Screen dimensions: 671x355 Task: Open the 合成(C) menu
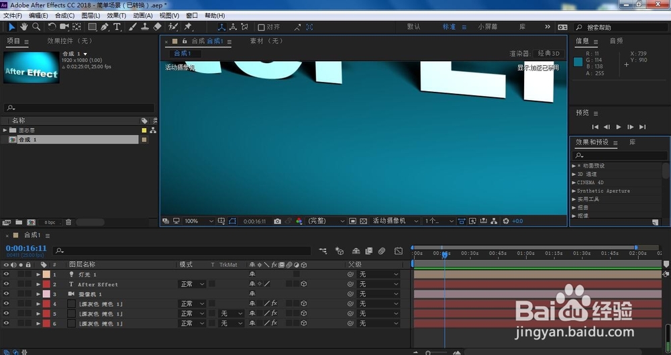point(64,15)
